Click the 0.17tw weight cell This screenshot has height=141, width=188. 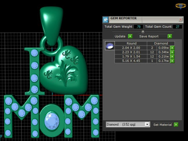click(164, 61)
